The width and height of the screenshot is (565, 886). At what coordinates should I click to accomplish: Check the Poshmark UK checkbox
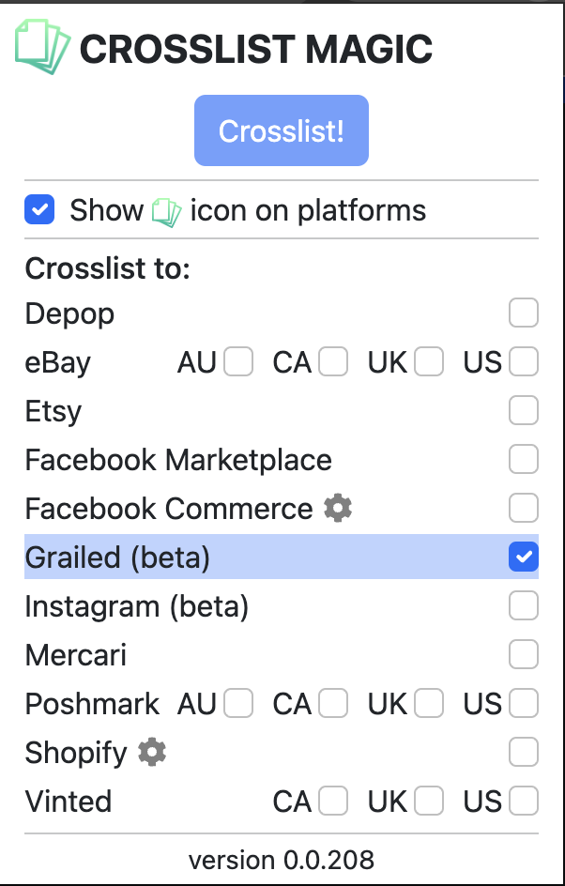coord(428,703)
